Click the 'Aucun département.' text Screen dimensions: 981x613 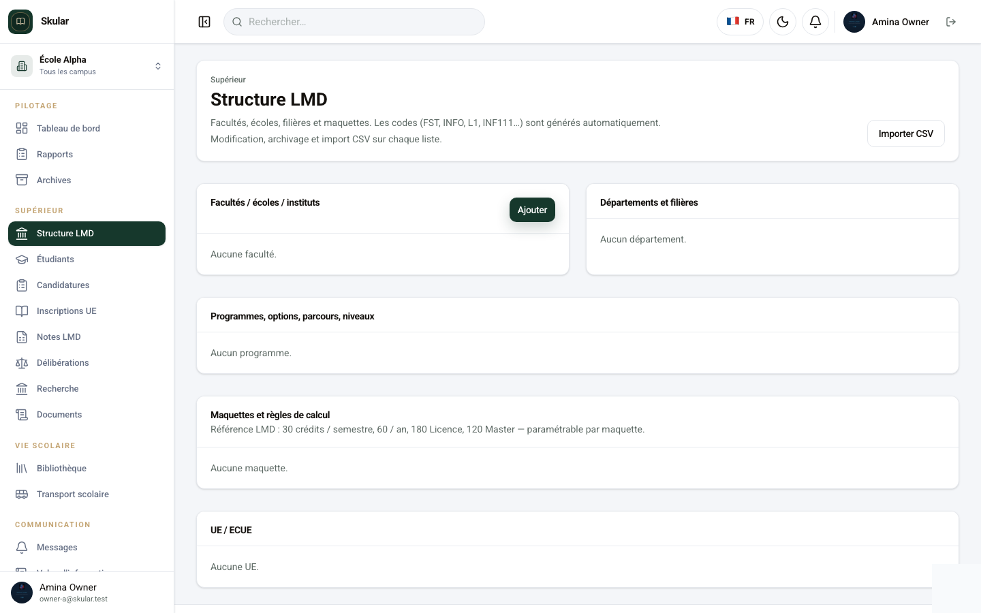(x=643, y=239)
